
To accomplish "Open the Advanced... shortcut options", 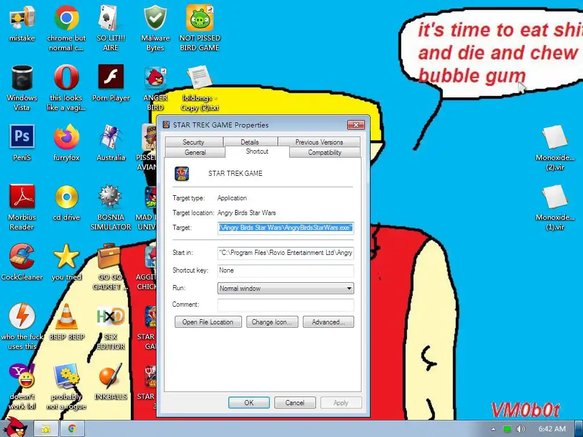I will 329,322.
